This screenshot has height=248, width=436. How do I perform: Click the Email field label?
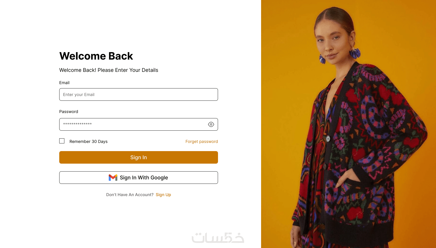click(64, 83)
